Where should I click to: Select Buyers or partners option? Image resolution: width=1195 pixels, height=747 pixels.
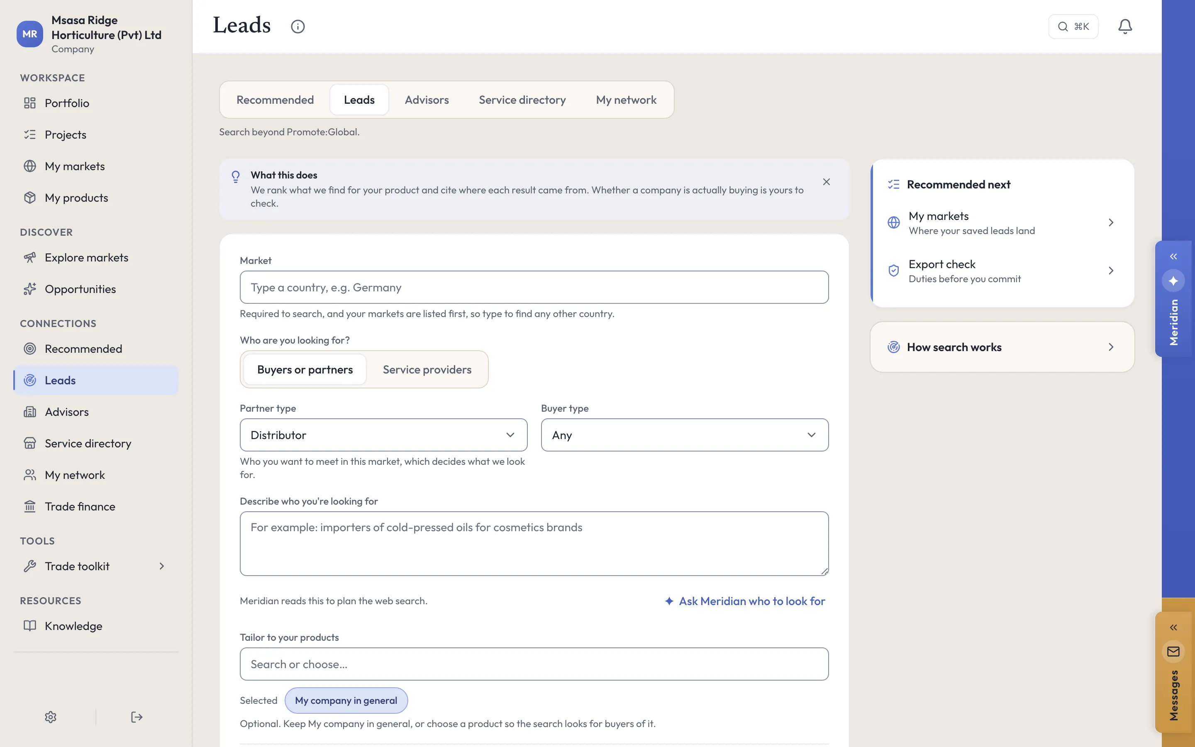click(x=305, y=369)
